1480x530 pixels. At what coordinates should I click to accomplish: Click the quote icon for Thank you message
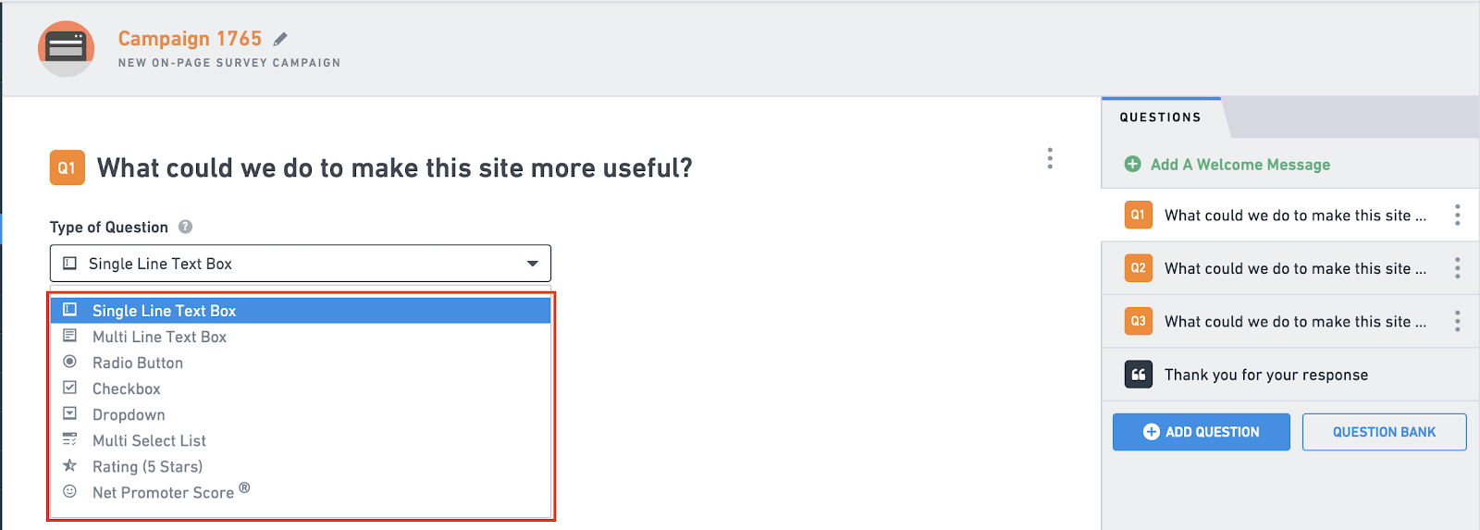coord(1138,375)
